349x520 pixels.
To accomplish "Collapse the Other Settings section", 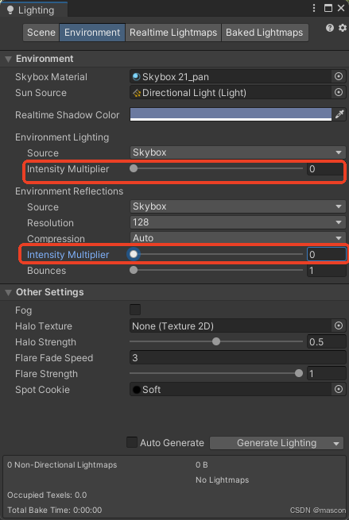I will [8, 292].
